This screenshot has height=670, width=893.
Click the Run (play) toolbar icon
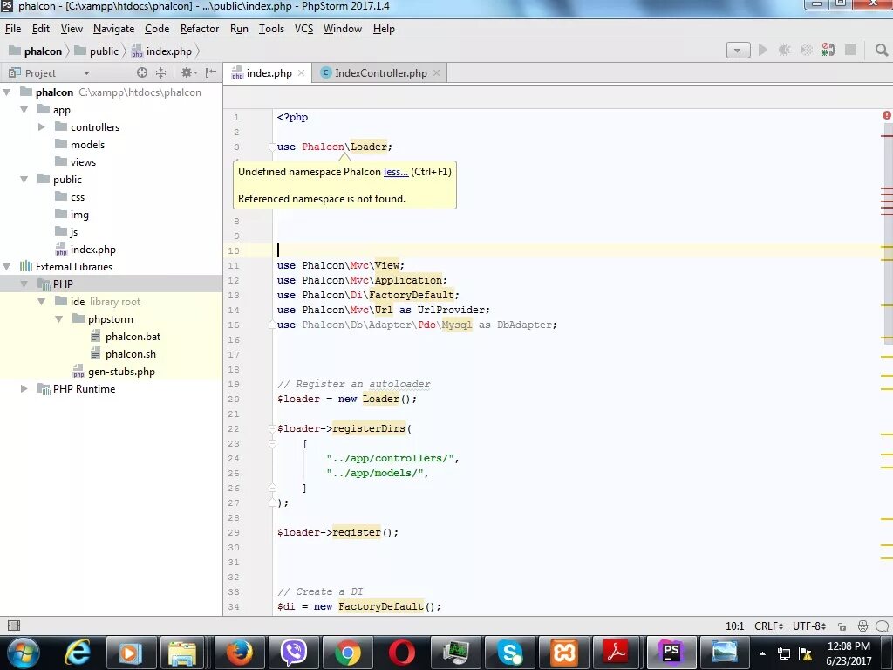pos(762,50)
